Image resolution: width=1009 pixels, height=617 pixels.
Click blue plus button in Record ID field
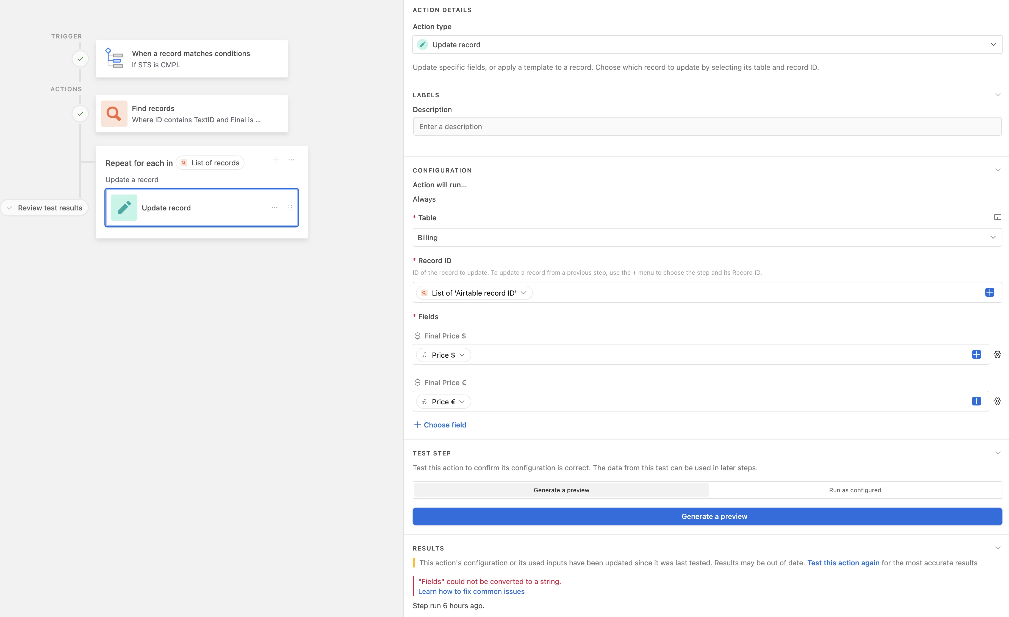click(989, 292)
